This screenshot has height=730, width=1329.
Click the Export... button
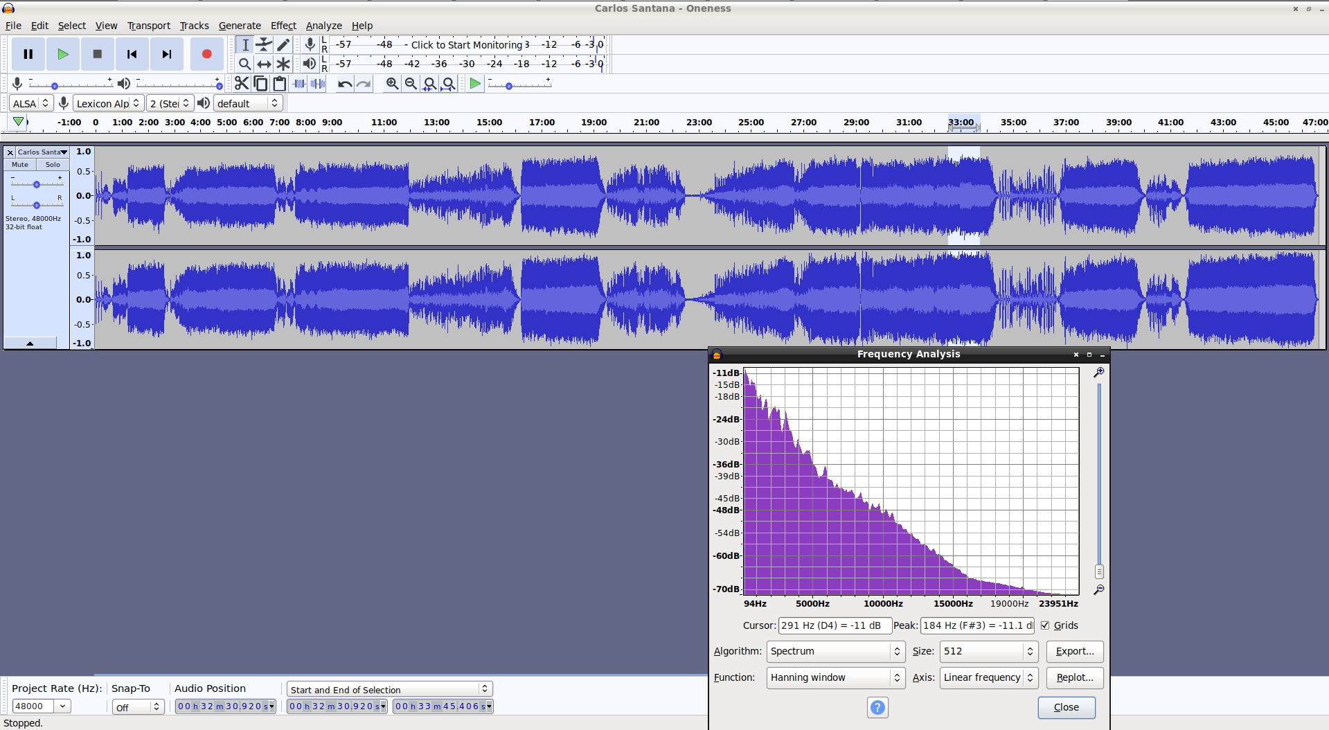click(x=1075, y=651)
